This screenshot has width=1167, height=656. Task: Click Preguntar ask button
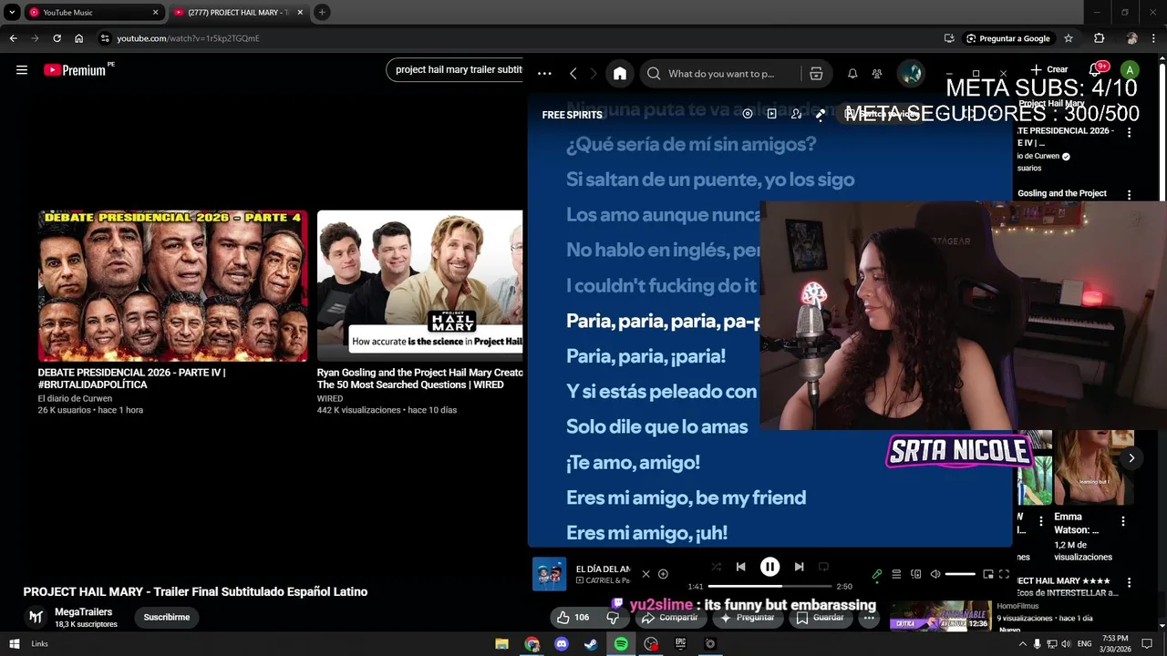[x=748, y=618]
